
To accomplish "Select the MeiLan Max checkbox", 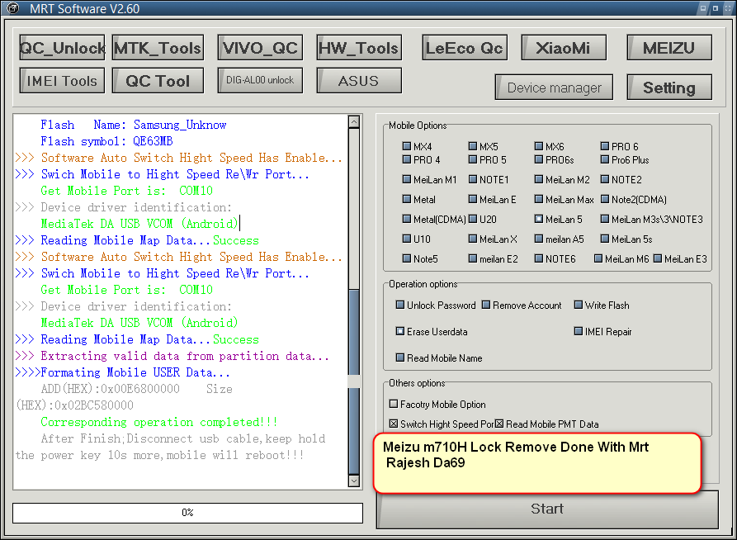I will pos(539,199).
